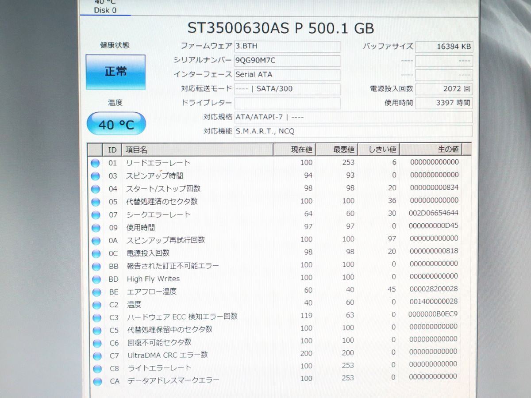Click the status lamp beside データアドレスマークエラー

click(x=96, y=380)
